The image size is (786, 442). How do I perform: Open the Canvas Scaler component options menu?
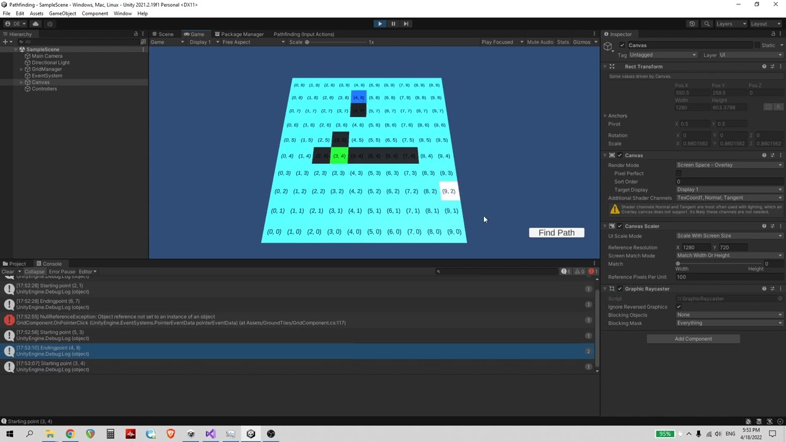pos(780,226)
